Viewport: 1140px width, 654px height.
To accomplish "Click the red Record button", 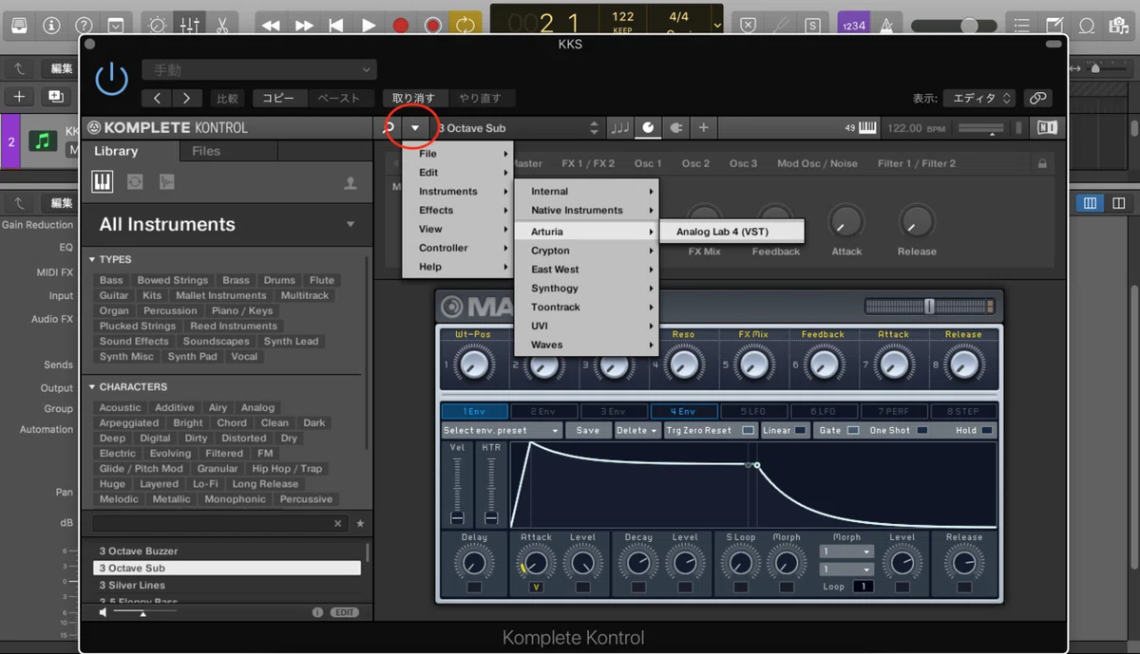I will click(401, 26).
